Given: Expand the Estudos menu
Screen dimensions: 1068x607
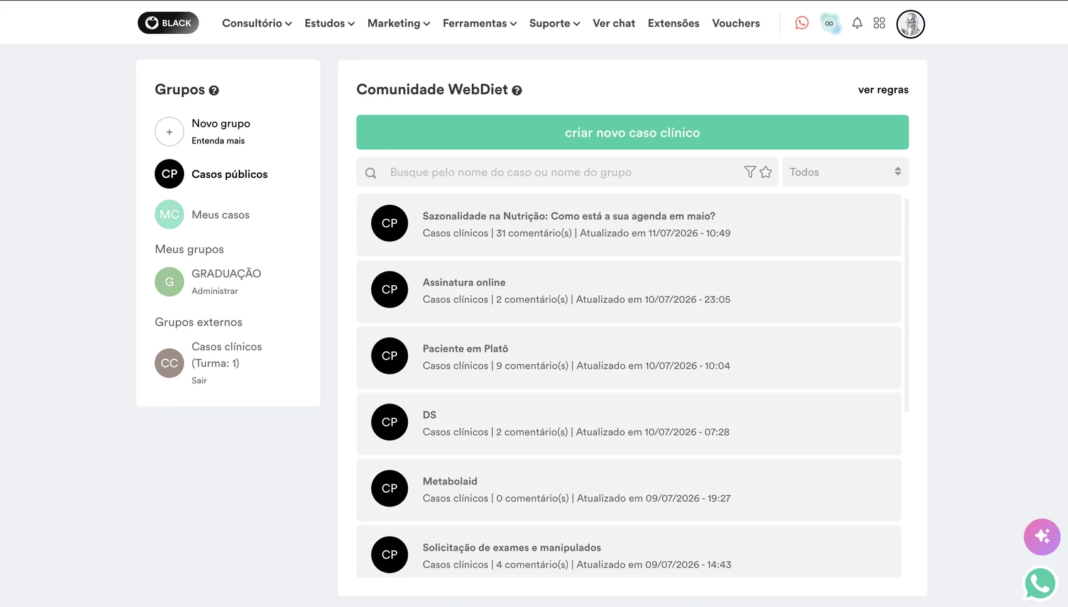Looking at the screenshot, I should point(329,23).
